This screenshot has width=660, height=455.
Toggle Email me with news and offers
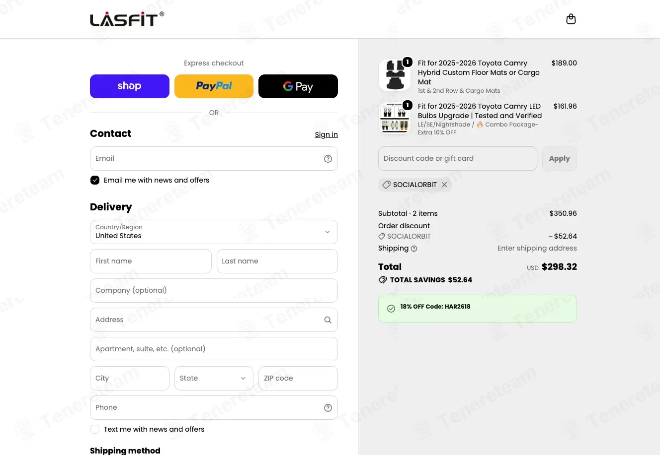tap(95, 180)
